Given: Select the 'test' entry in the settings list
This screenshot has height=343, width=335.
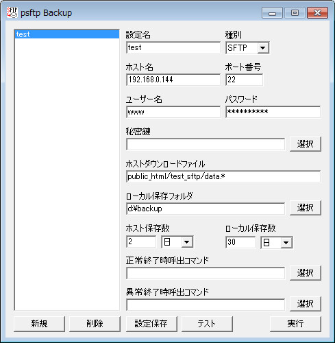Looking at the screenshot, I should click(67, 34).
